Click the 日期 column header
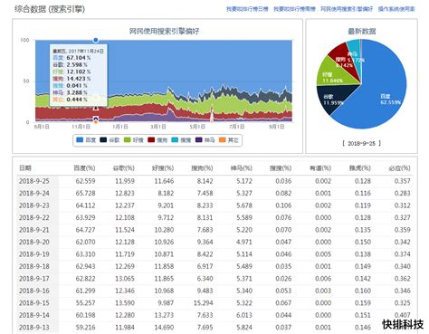Screen dimensions: 429x334 25,168
